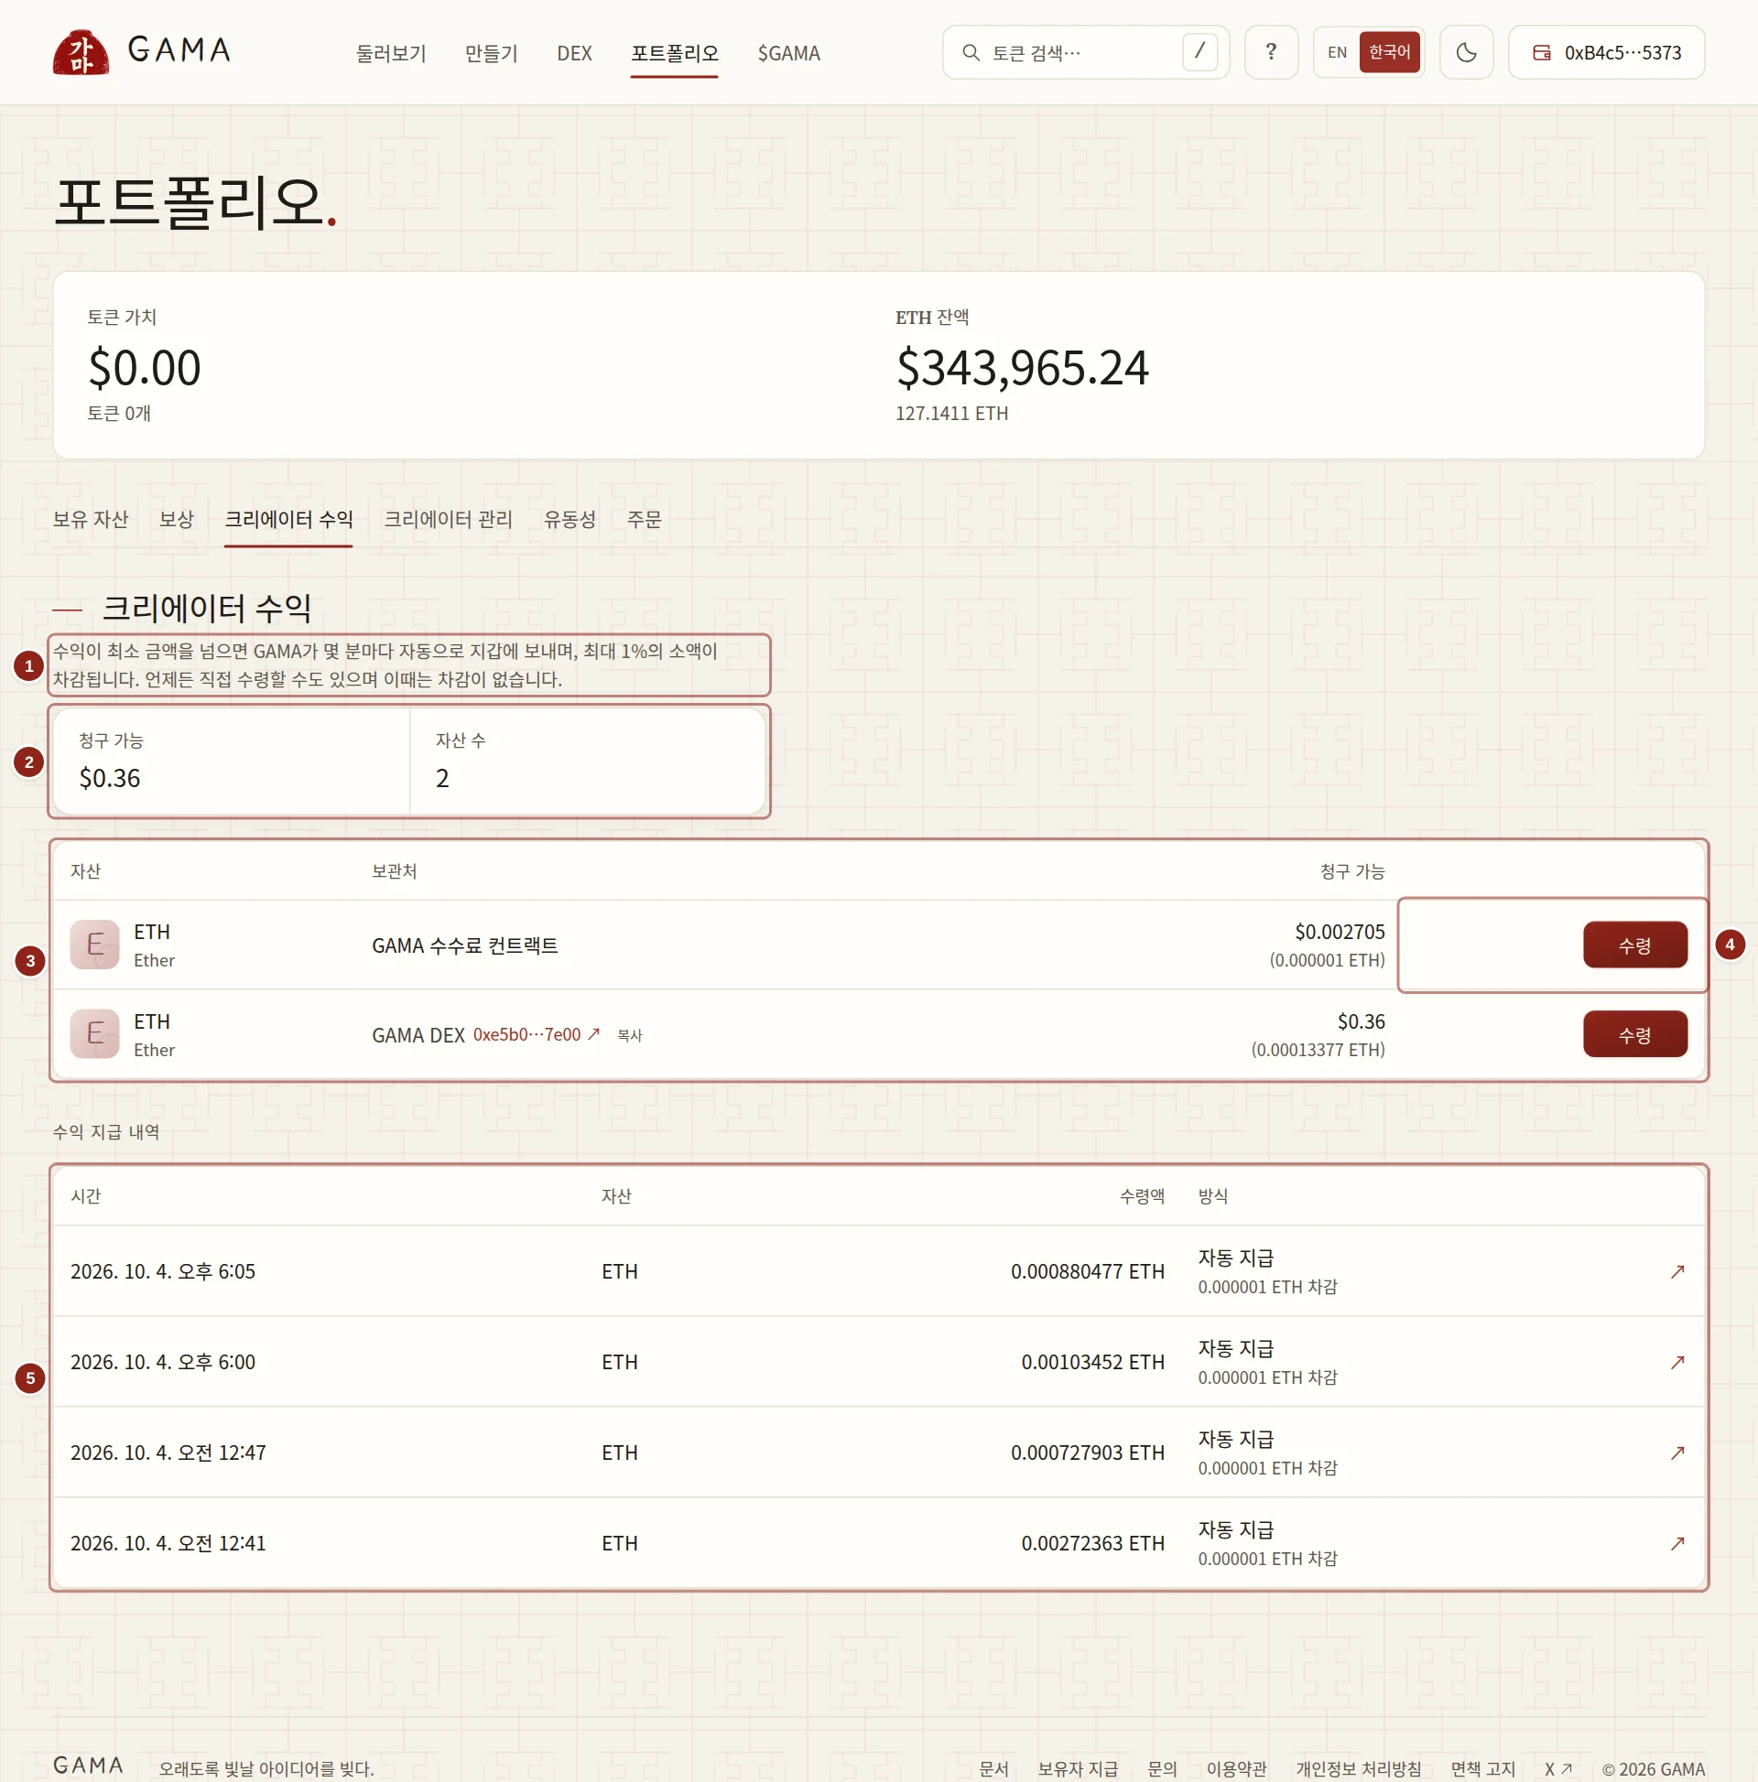Open help question mark button
Viewport: 1758px width, 1782px height.
(1271, 52)
